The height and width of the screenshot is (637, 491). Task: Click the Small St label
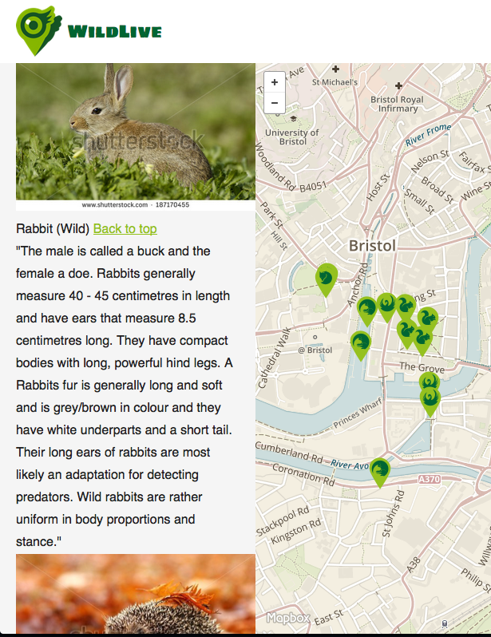[x=419, y=200]
